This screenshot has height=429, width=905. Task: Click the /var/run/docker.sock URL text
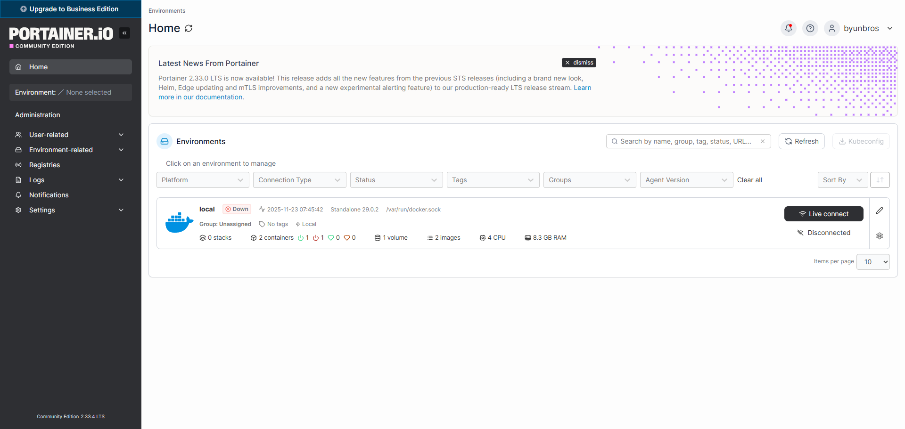tap(413, 210)
